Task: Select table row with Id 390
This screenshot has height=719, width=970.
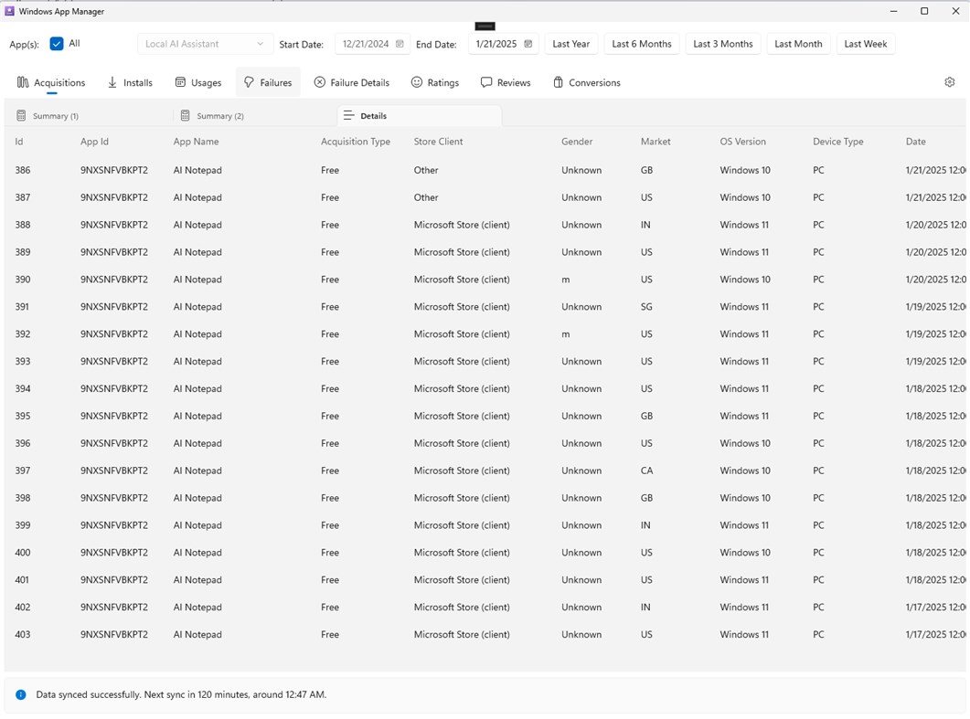Action: click(485, 280)
